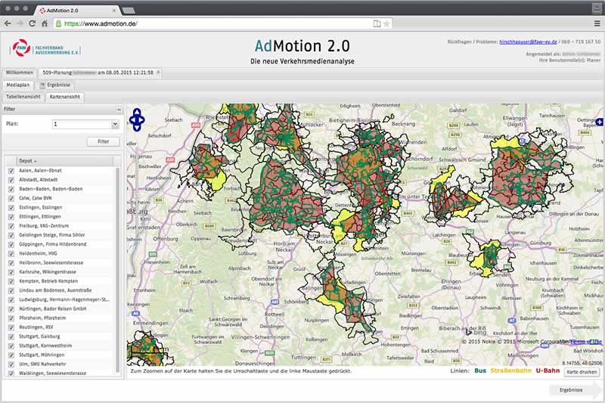Switch to Tabellenansicht view

(23, 97)
